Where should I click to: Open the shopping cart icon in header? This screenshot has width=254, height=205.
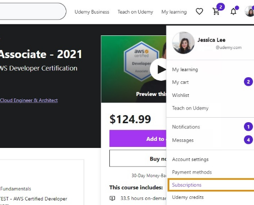216,12
